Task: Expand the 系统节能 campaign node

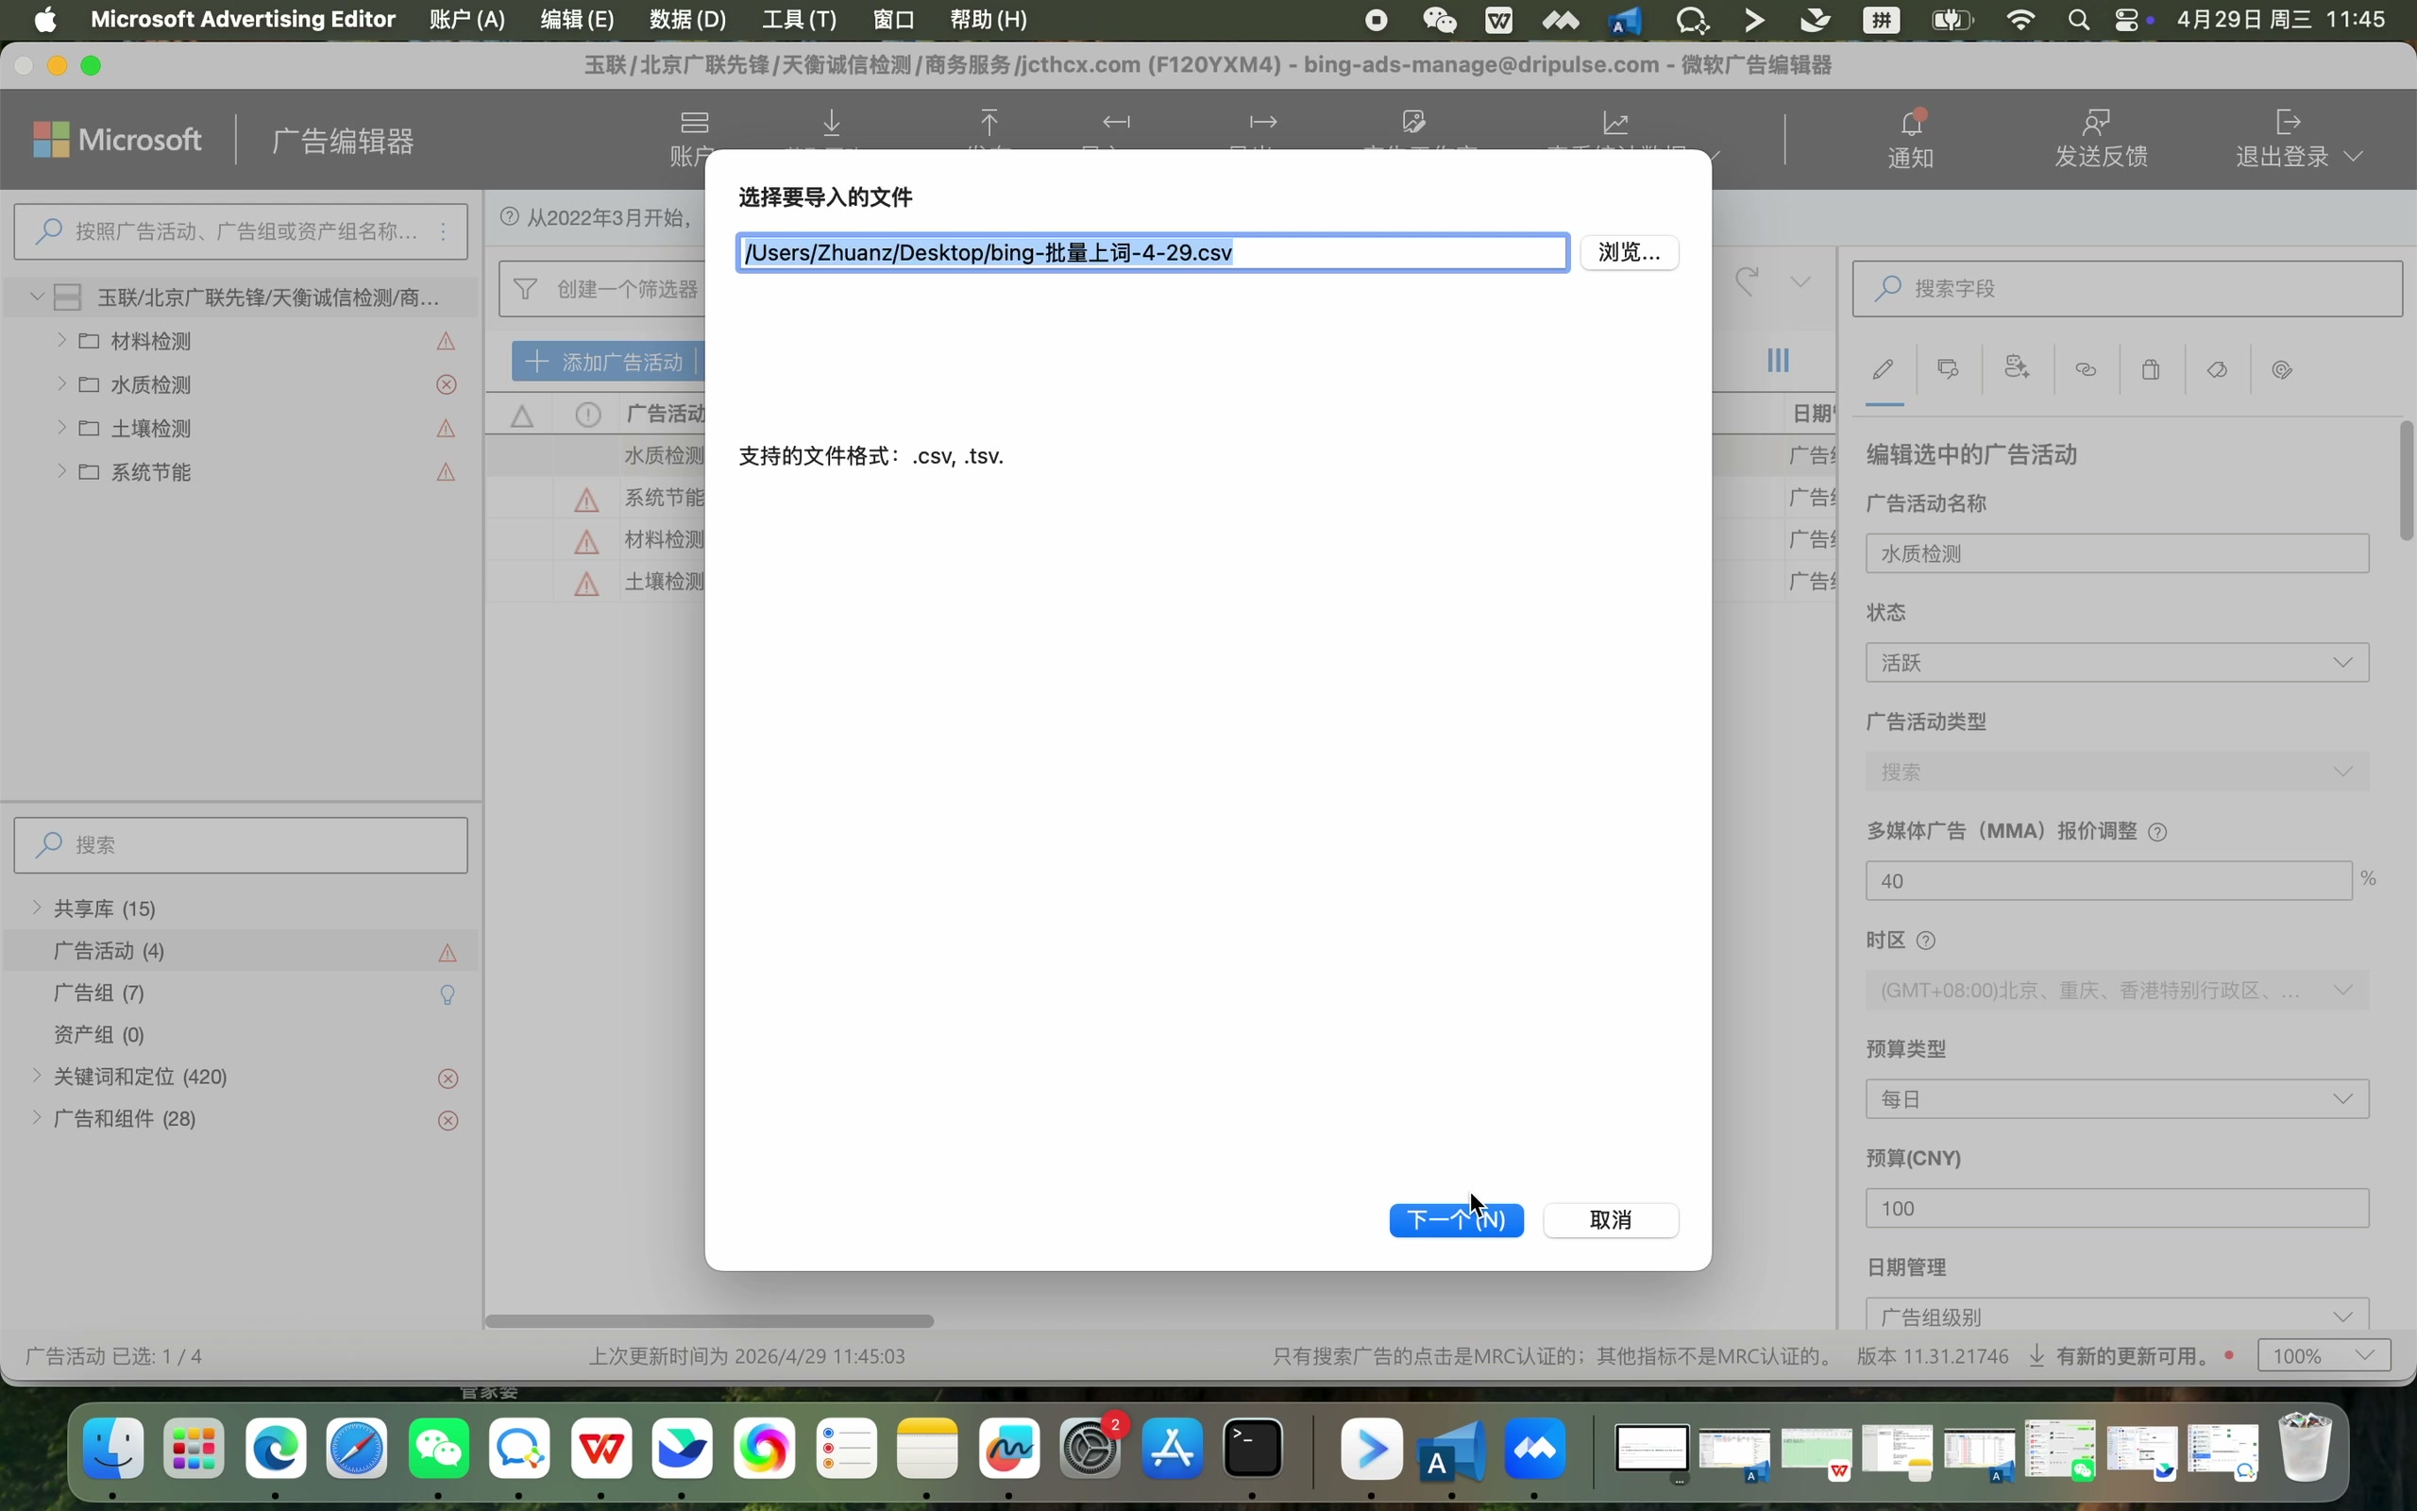Action: pos(61,471)
